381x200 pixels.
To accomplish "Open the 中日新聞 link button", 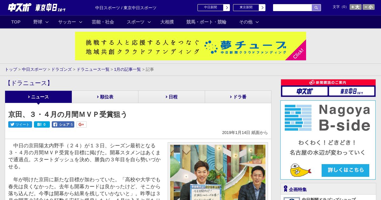I will 211,8.
